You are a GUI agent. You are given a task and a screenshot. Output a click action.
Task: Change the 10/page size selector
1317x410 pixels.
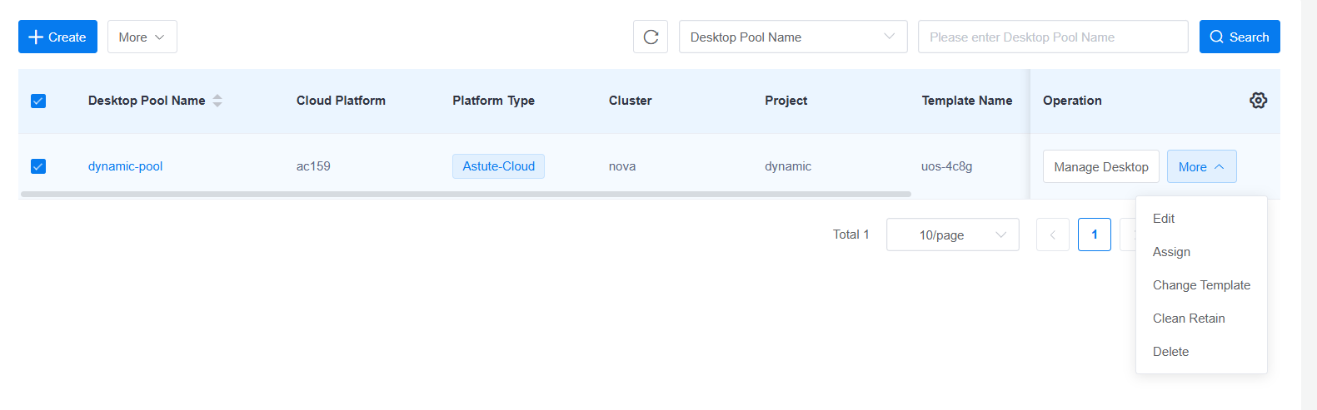952,235
